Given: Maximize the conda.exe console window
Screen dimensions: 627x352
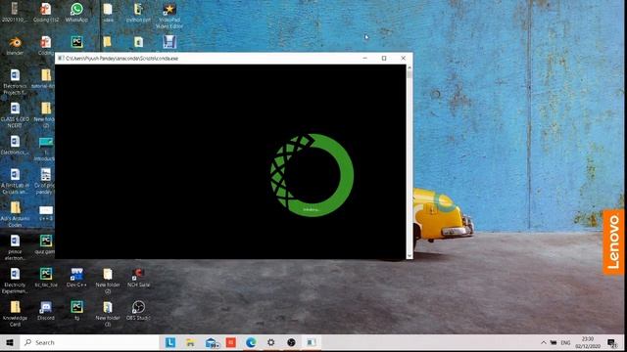Looking at the screenshot, I should (x=384, y=59).
